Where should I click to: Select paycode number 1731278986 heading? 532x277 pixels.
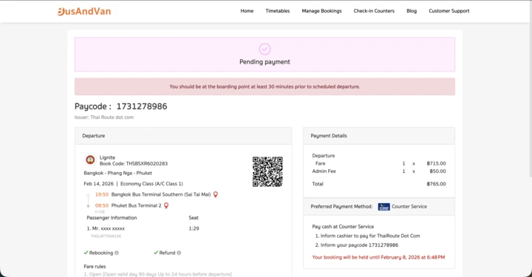pyautogui.click(x=142, y=106)
